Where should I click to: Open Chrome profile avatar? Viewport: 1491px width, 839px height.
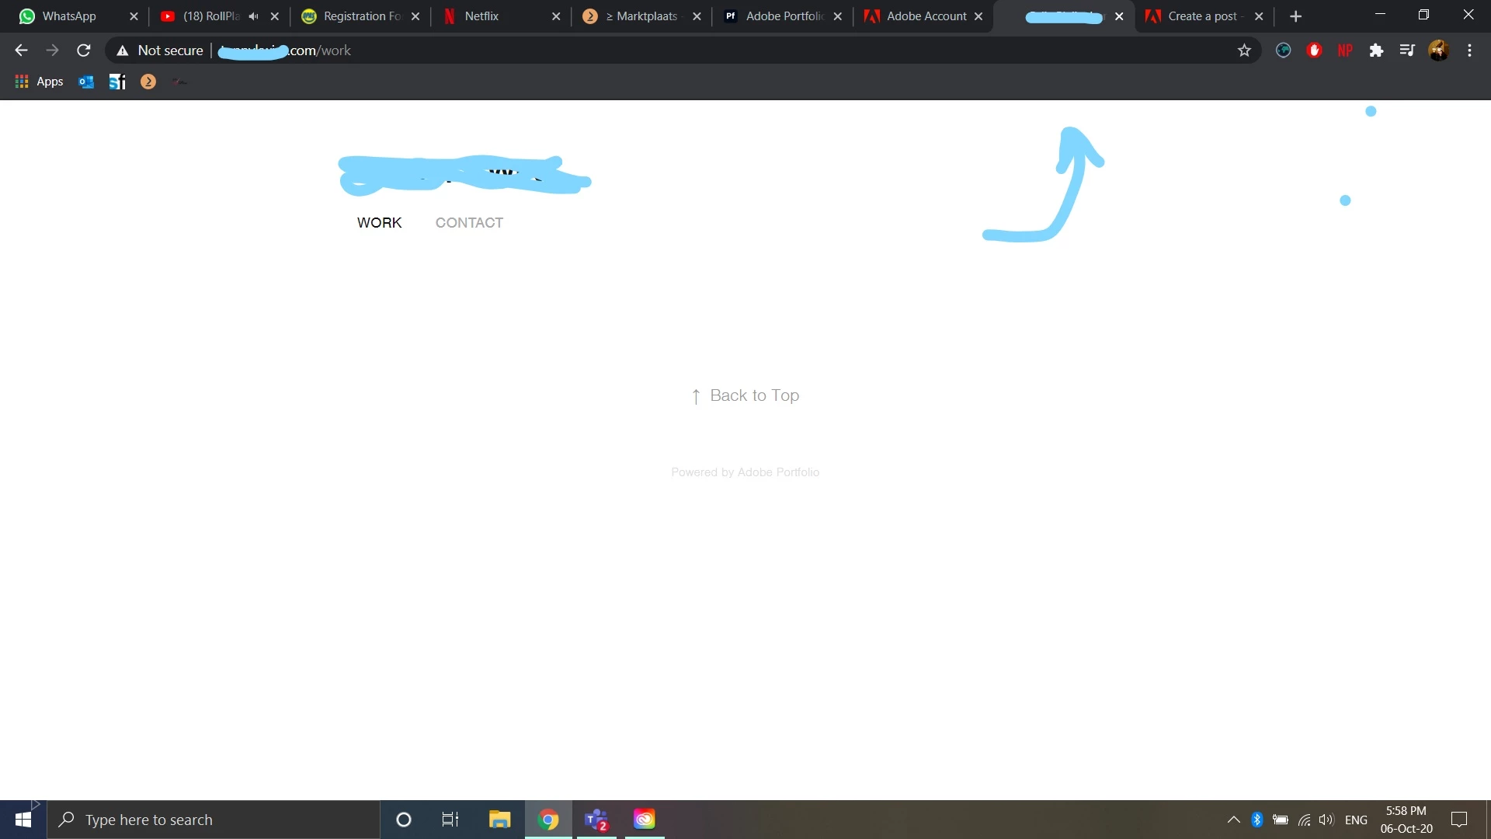pos(1438,50)
